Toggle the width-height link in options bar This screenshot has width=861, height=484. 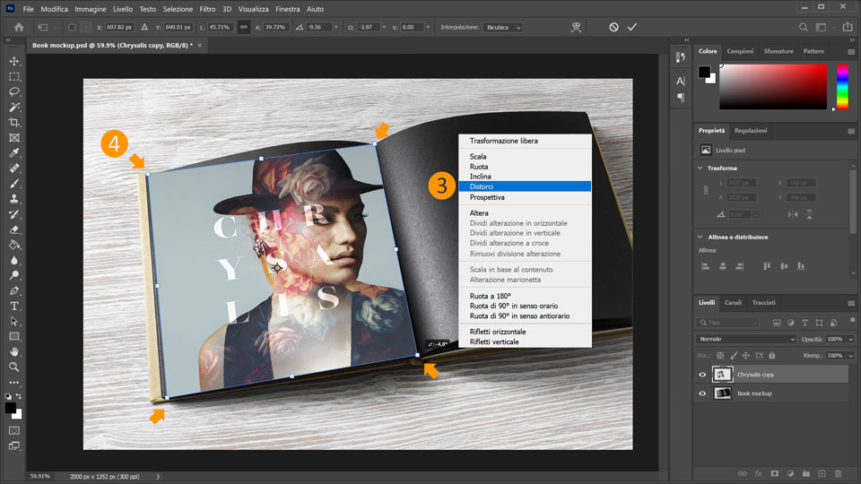(244, 27)
